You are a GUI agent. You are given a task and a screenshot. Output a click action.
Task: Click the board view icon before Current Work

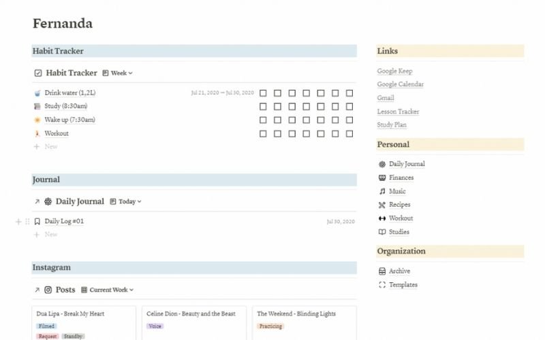click(84, 290)
